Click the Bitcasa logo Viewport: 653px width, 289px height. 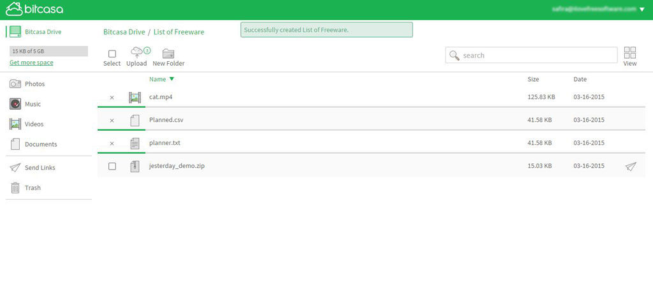point(34,9)
